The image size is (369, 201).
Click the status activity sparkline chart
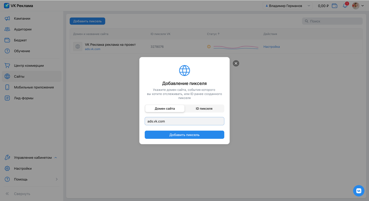click(236, 47)
